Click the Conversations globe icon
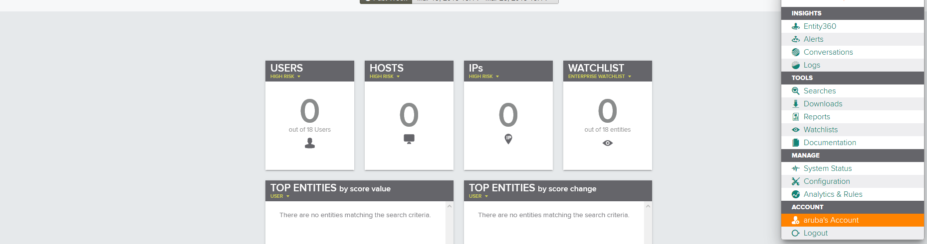 796,52
